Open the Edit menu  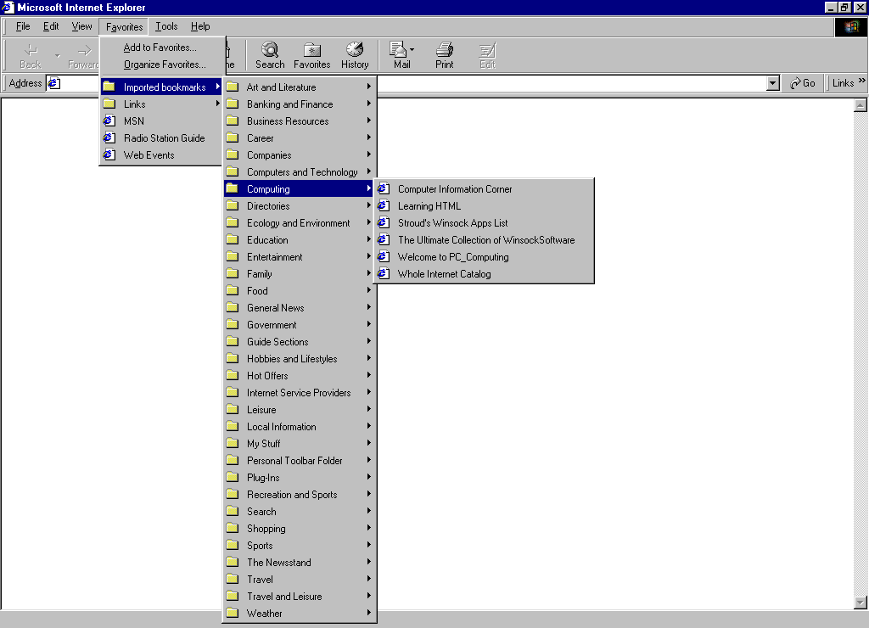pos(51,26)
